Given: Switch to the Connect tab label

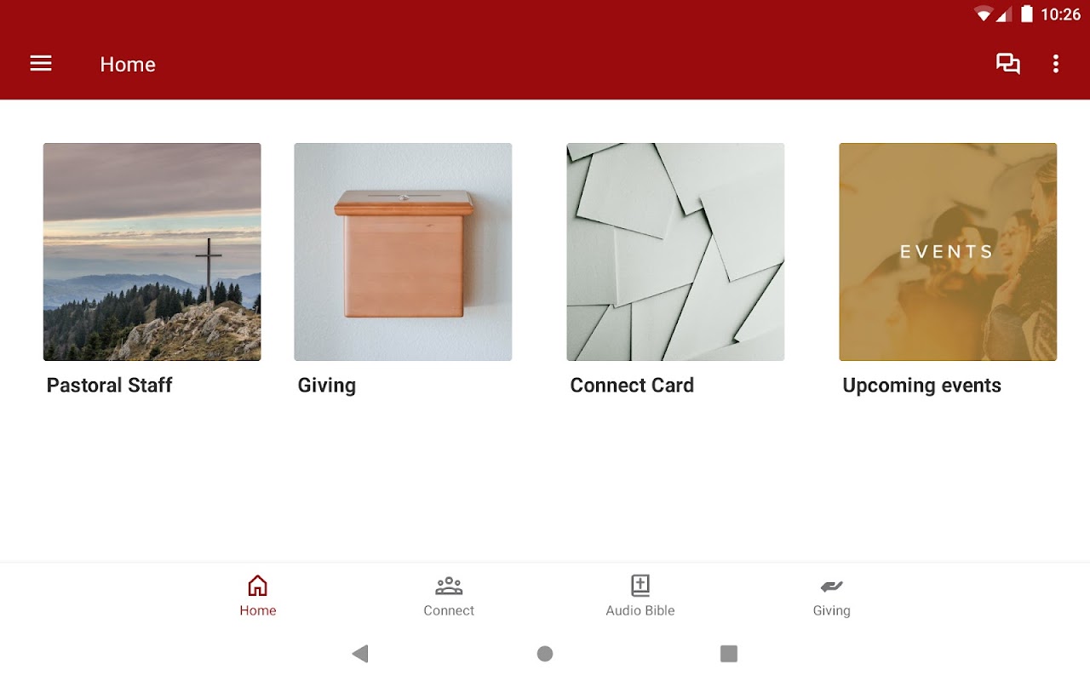Looking at the screenshot, I should [449, 610].
